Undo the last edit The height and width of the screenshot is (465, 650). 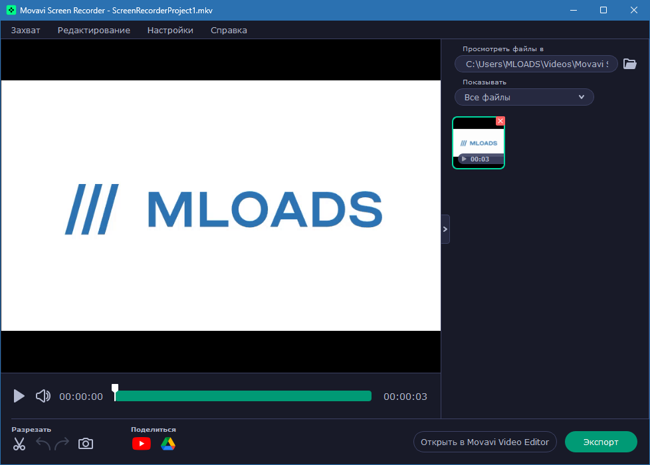click(x=43, y=444)
